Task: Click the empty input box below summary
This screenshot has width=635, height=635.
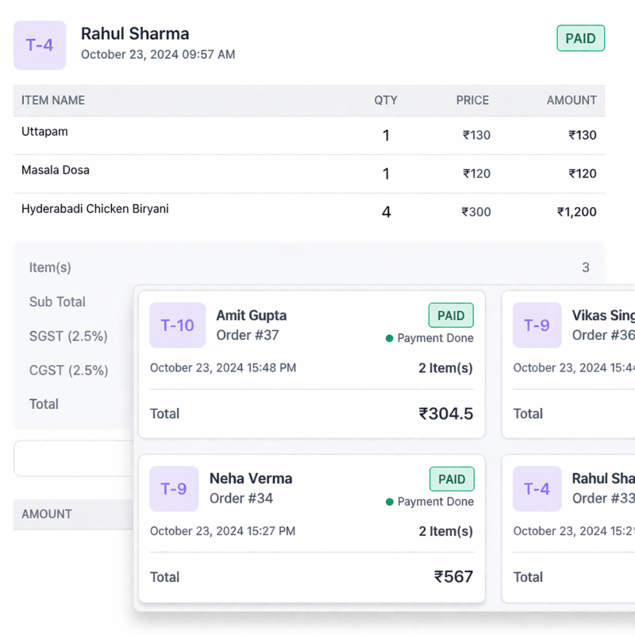Action: [74, 459]
